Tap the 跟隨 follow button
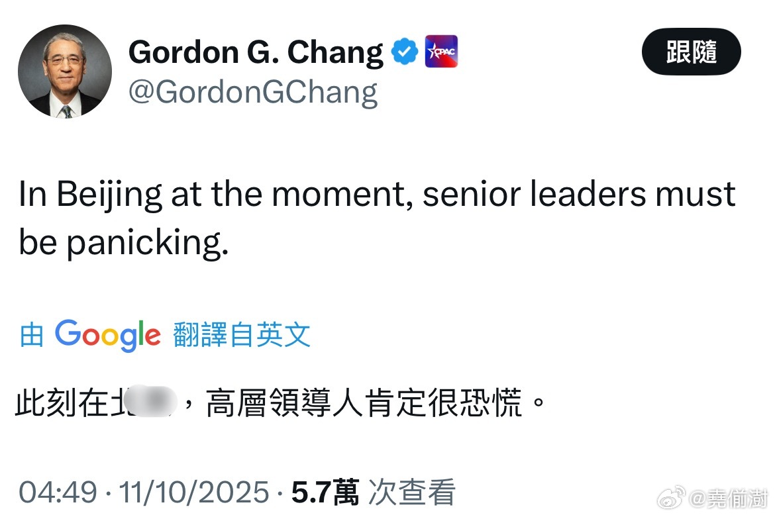Image resolution: width=775 pixels, height=517 pixels. tap(691, 52)
